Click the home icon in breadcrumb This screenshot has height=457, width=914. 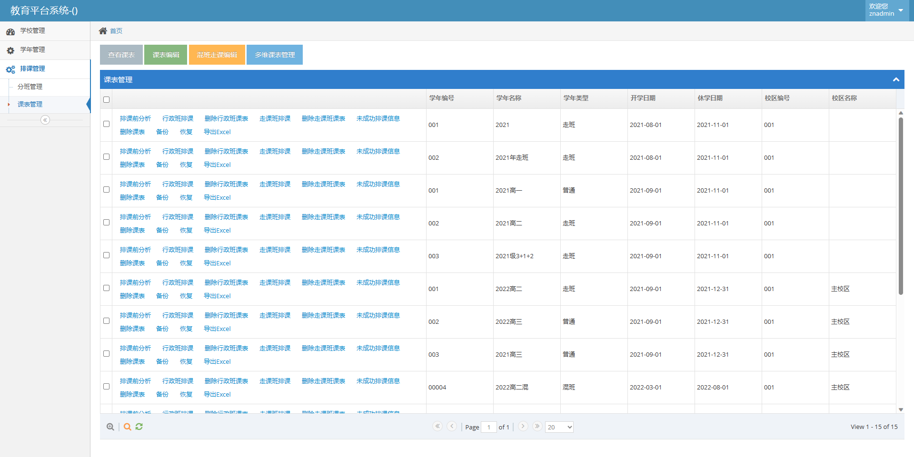[103, 31]
